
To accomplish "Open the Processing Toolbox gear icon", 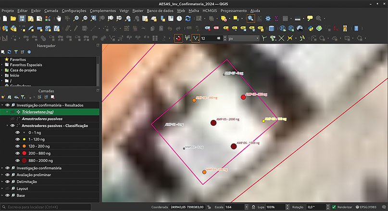I will 268,18.
